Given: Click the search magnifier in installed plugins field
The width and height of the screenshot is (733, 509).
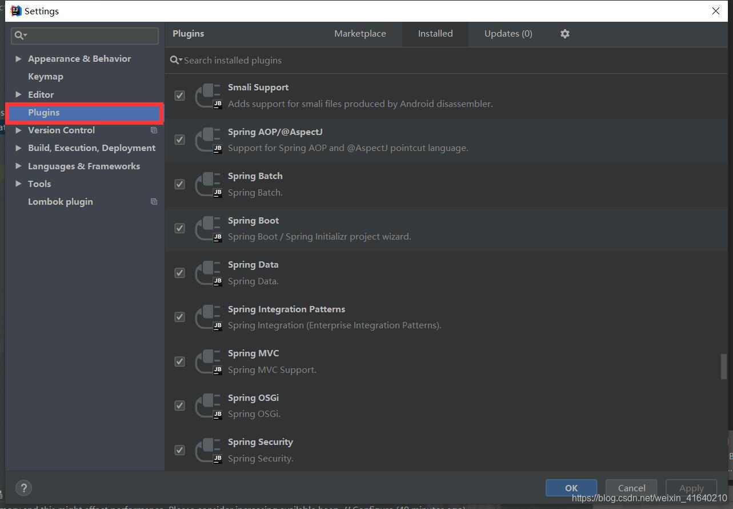Looking at the screenshot, I should [x=176, y=60].
